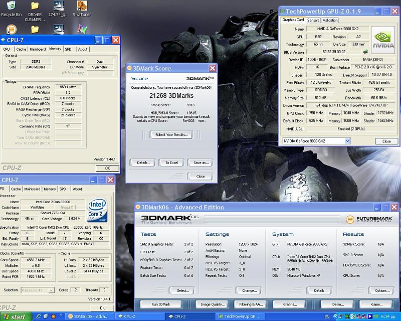
Task: Click OK in the CPU-Z Memory window
Action: coord(107,168)
